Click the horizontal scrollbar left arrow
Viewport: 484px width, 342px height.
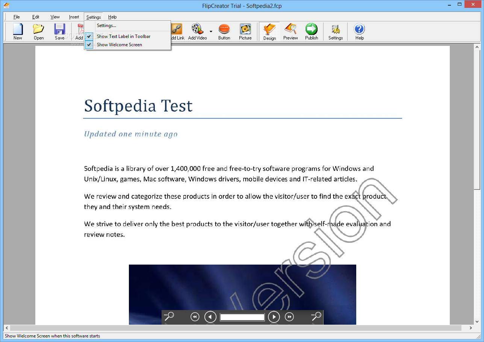coord(6,328)
